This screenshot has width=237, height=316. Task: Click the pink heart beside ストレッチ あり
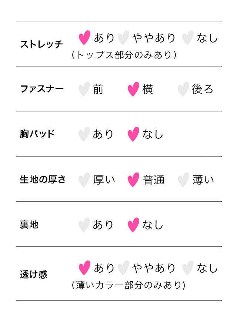click(84, 38)
